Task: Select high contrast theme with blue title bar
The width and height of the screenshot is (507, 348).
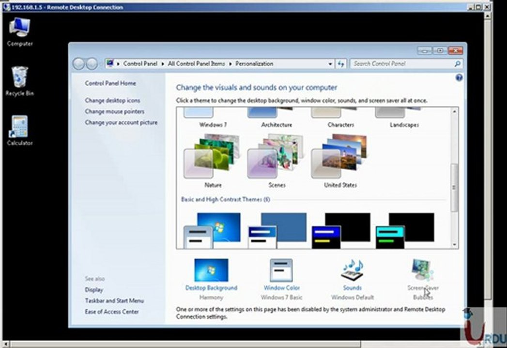Action: [341, 231]
